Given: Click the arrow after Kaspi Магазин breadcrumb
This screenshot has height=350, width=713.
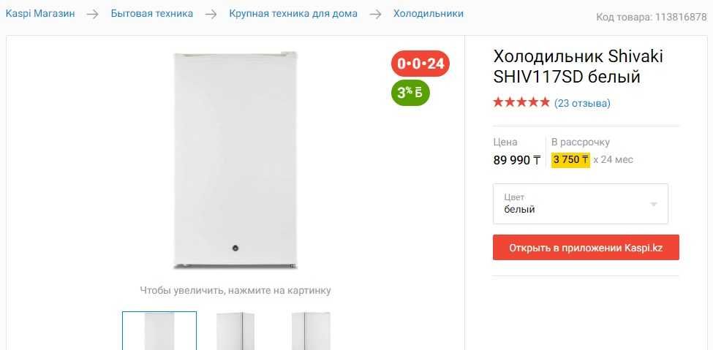Looking at the screenshot, I should pyautogui.click(x=92, y=14).
